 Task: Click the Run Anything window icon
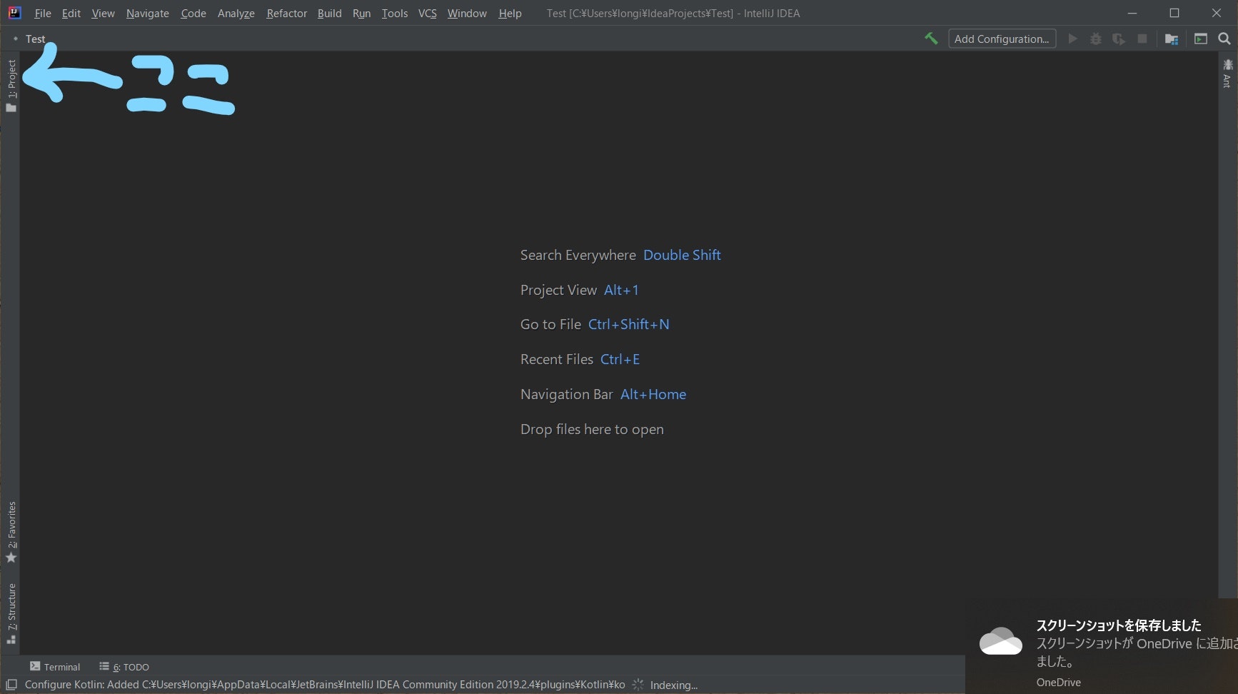coord(1201,39)
